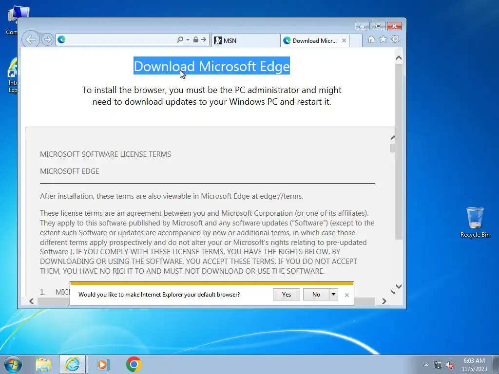
Task: Open the Tools gear menu
Action: (x=395, y=39)
